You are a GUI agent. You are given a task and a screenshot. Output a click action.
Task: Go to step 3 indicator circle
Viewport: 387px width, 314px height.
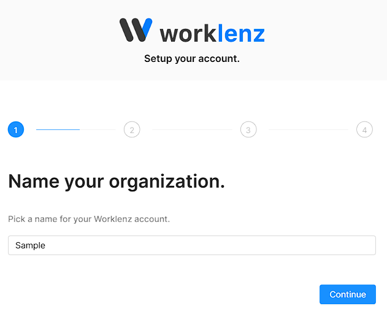coord(248,129)
